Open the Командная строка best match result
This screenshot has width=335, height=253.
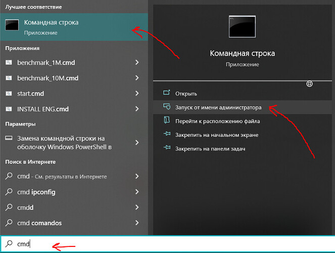51,27
